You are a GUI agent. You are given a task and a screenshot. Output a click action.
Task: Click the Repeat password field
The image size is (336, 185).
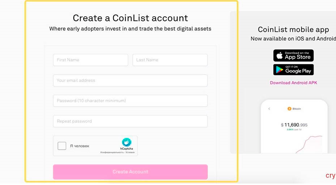(x=130, y=121)
